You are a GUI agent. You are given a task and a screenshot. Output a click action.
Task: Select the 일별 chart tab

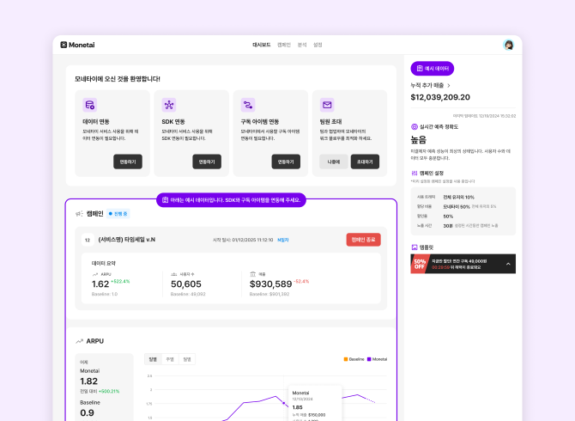click(153, 359)
